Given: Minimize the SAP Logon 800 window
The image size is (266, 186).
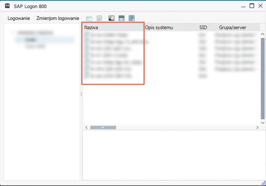Looking at the screenshot, I should 243,6.
